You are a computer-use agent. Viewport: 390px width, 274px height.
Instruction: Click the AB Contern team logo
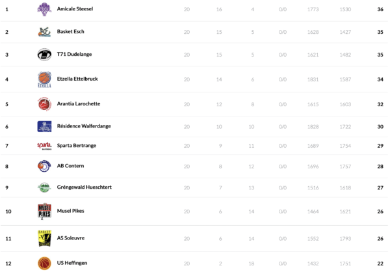point(44,166)
